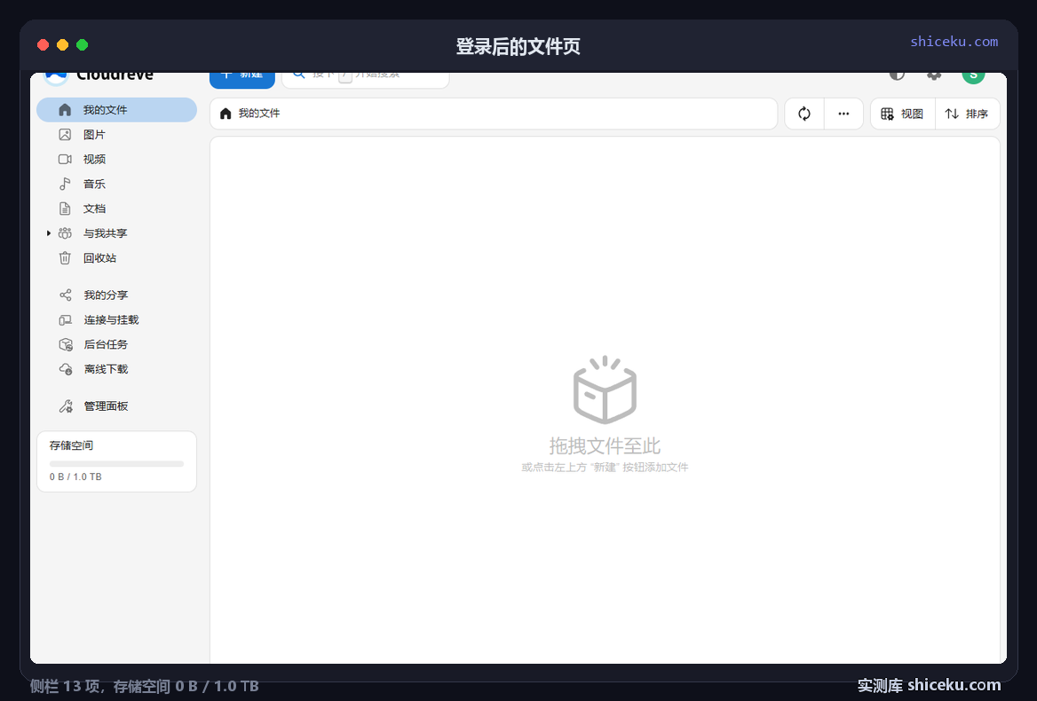The width and height of the screenshot is (1037, 701).
Task: Expand the 与我共享 tree arrow
Action: tap(48, 233)
